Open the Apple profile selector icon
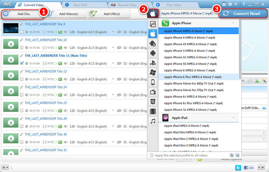 (153, 13)
